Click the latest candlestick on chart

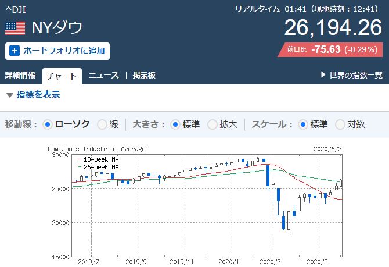tap(341, 183)
